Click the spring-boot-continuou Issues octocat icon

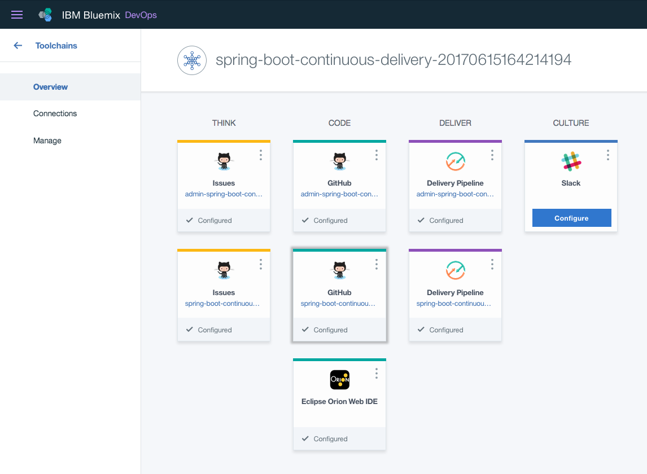(224, 271)
